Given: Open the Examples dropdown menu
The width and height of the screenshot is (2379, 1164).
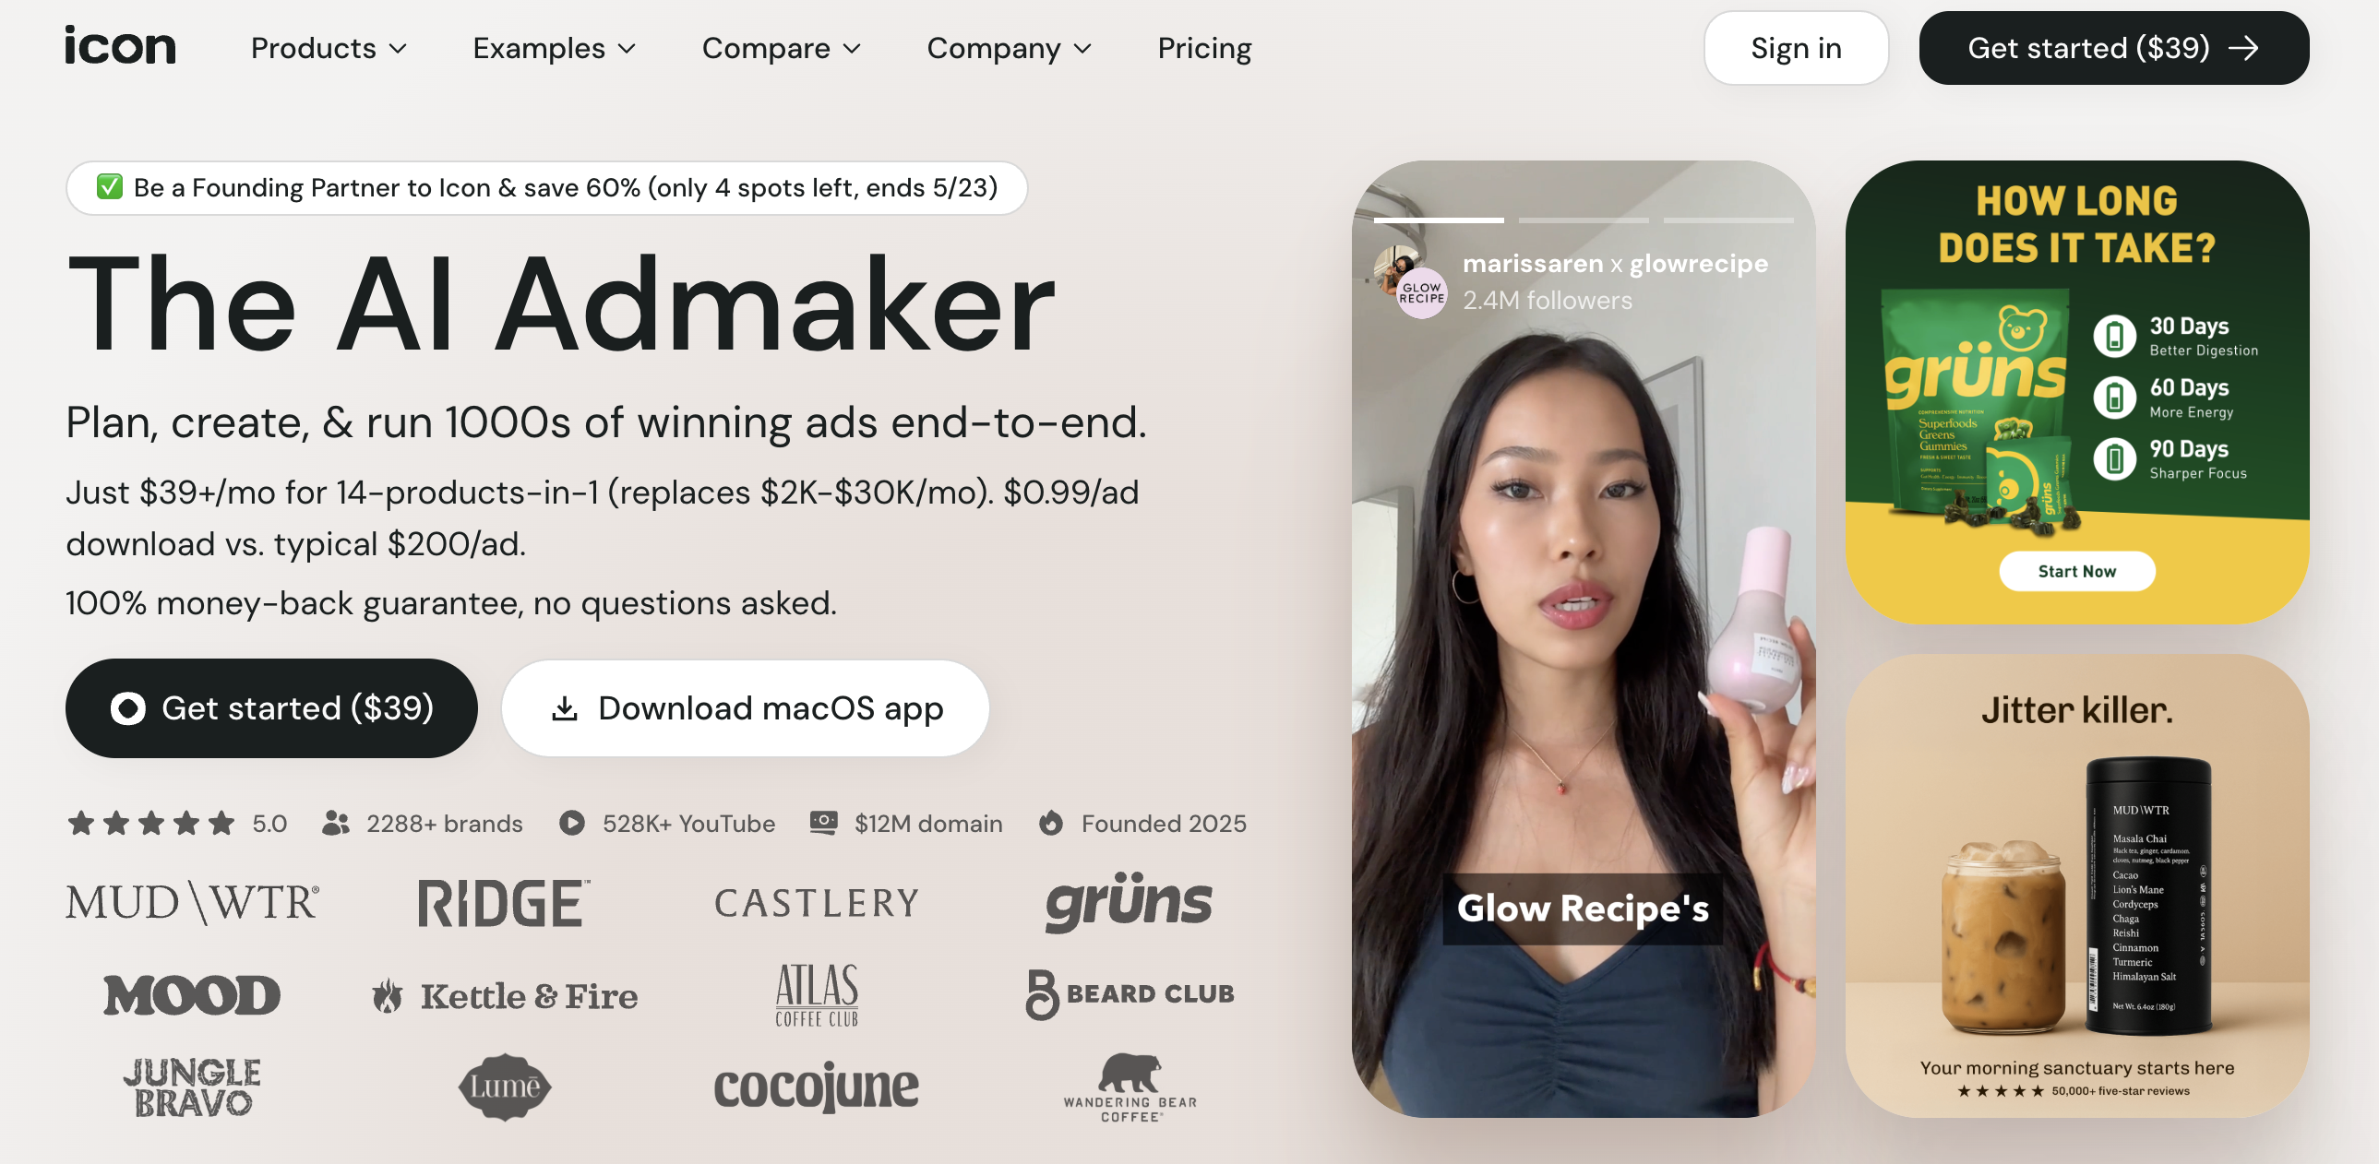Looking at the screenshot, I should pyautogui.click(x=554, y=48).
